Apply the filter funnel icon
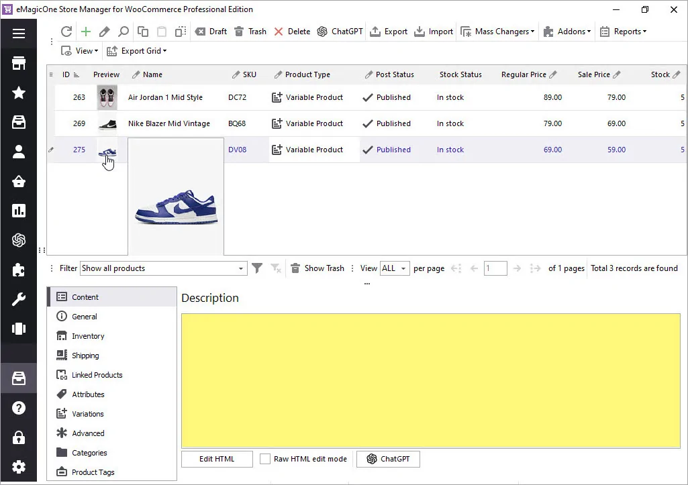 (x=257, y=268)
